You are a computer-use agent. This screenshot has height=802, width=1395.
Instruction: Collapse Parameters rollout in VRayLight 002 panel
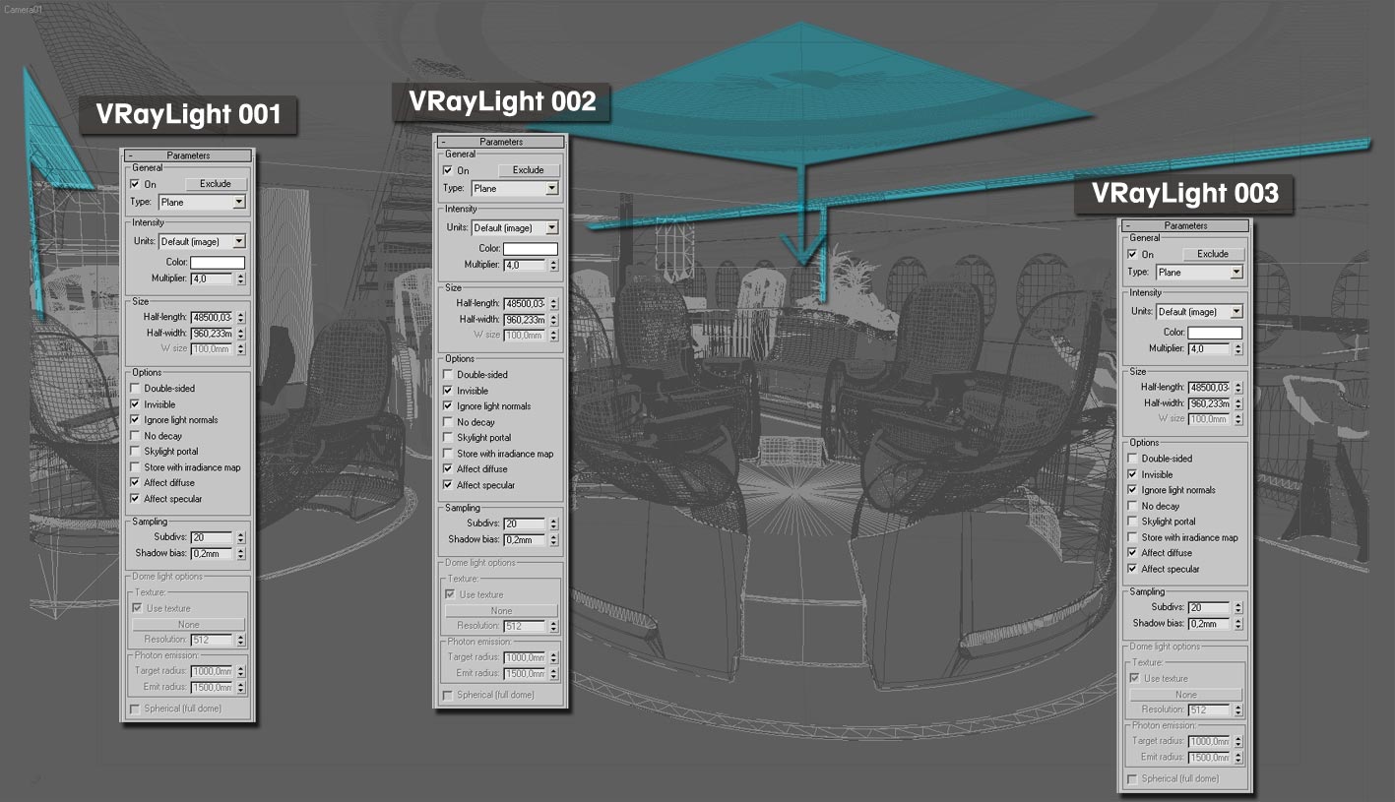(x=443, y=142)
